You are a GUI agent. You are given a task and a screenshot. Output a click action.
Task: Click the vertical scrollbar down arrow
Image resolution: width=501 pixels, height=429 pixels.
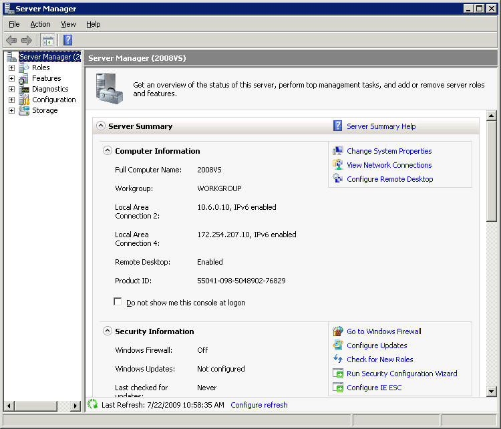491,391
